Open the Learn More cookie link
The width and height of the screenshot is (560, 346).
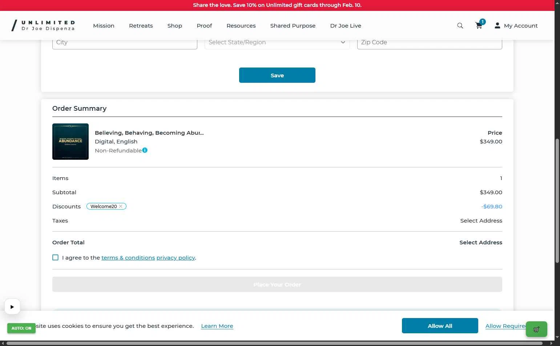(217, 326)
